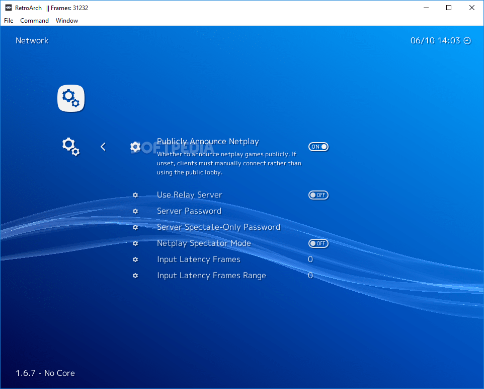This screenshot has height=389, width=484.
Task: Minimize the RetroArch window
Action: pos(426,8)
